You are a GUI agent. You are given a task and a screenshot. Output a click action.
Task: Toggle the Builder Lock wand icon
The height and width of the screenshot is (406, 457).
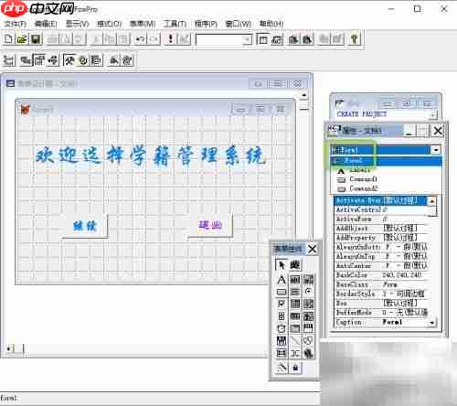tap(282, 368)
